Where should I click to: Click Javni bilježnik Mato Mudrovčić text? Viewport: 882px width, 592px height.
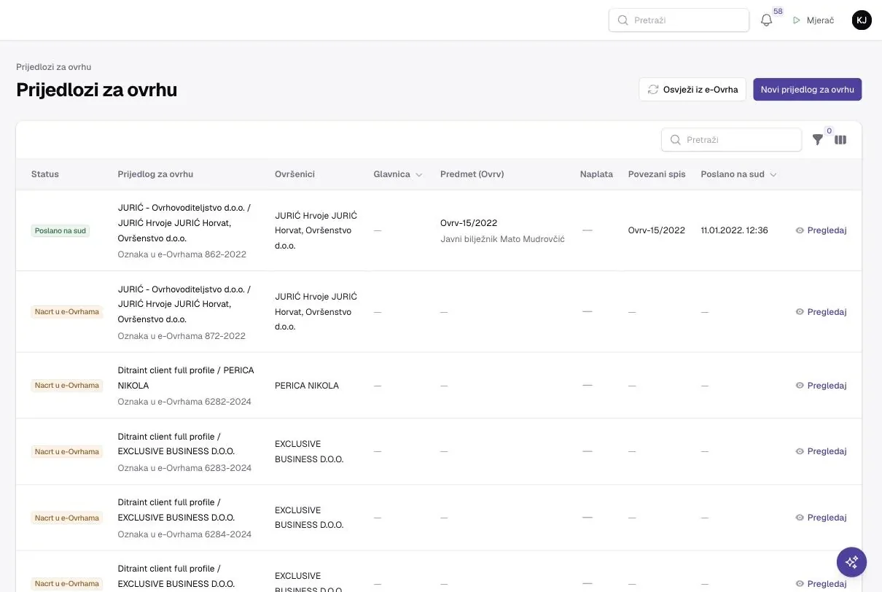502,239
